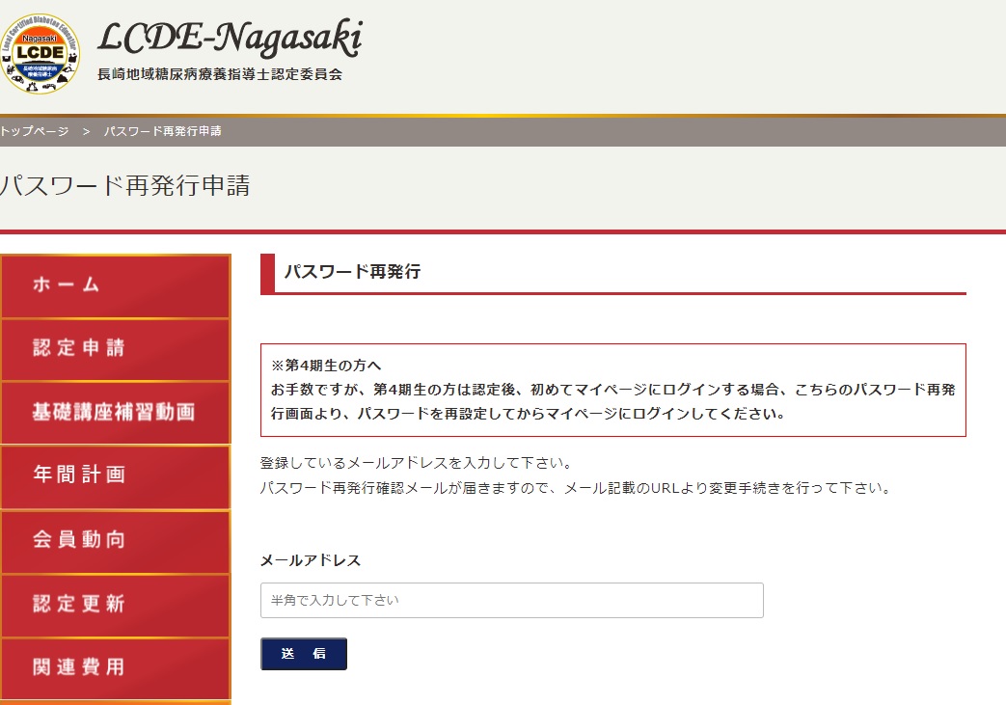Open the 基礎講座補習動画 sidebar menu item

[116, 413]
